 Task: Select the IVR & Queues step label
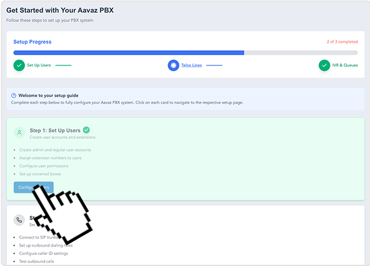click(345, 65)
